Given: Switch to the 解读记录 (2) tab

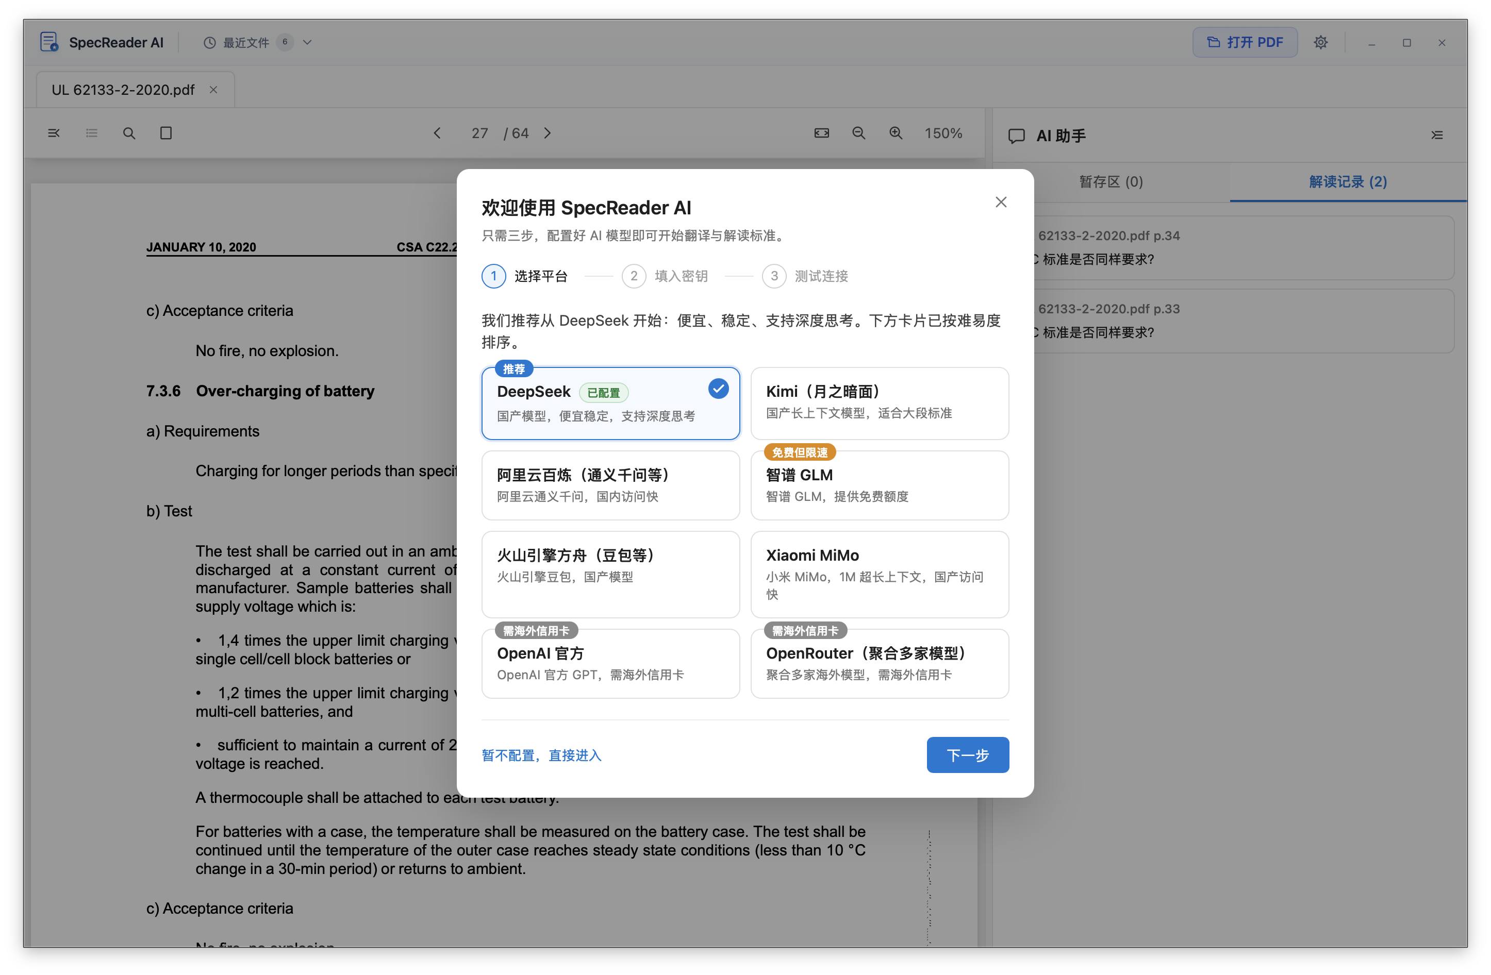Looking at the screenshot, I should pyautogui.click(x=1348, y=181).
